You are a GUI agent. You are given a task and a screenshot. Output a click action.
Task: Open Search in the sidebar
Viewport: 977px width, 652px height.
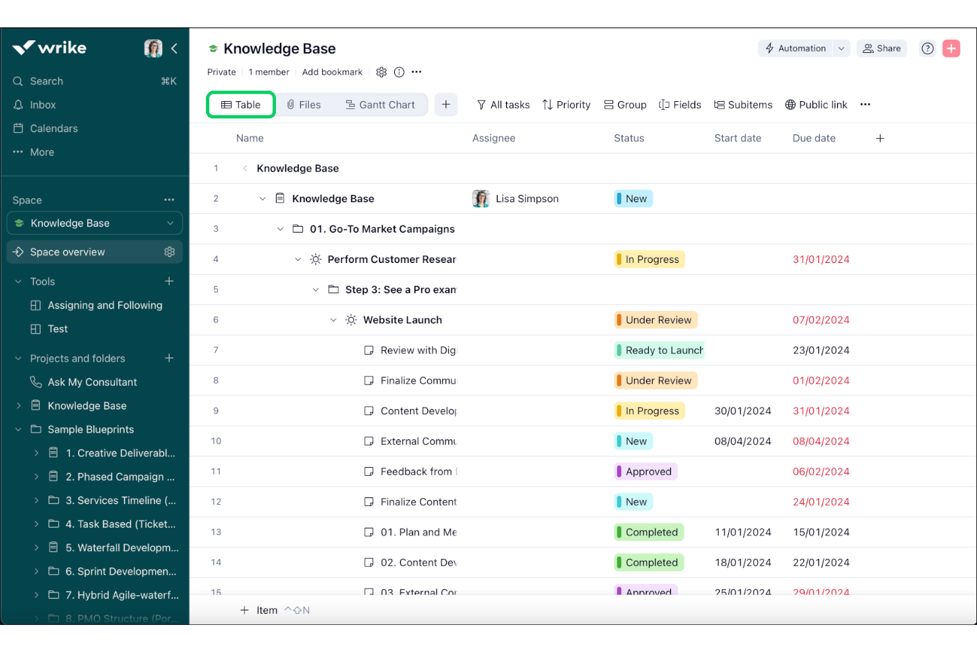coord(94,81)
